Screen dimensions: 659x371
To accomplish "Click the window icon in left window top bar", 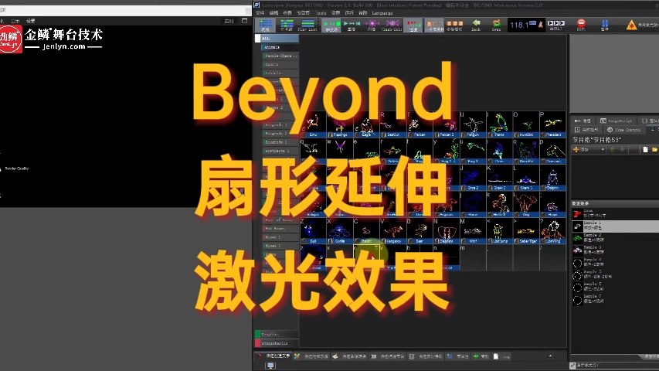I will click(x=245, y=21).
